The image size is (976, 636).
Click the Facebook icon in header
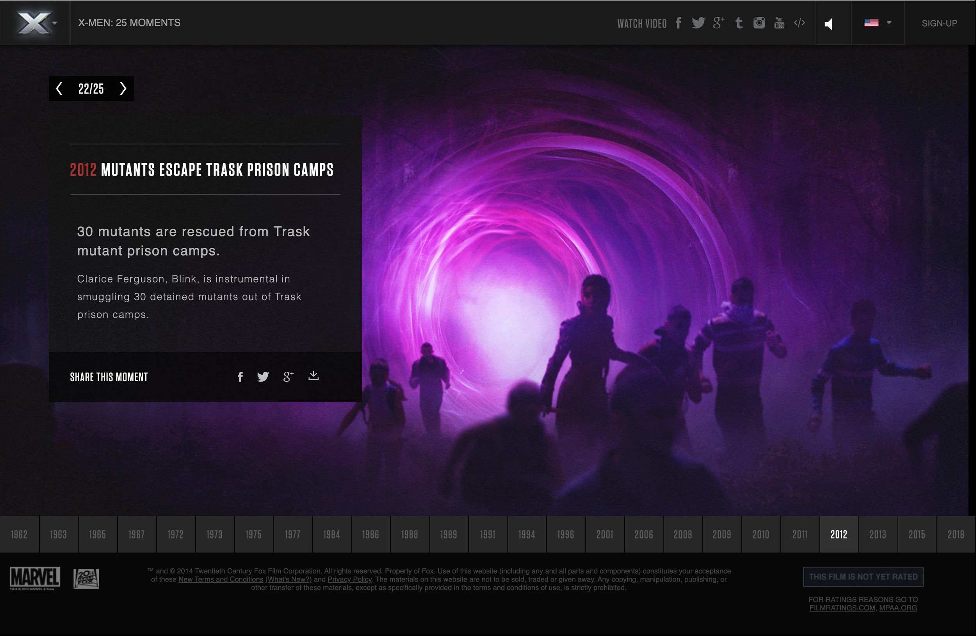(679, 23)
